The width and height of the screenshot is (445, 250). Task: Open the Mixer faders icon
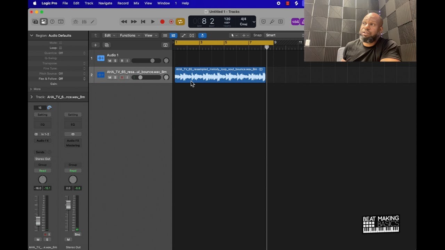pos(84,22)
